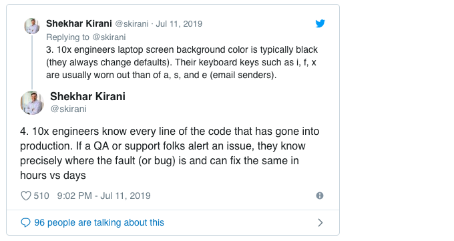Open the large Shekhar Kirani profile photo
The image size is (454, 241).
32,103
